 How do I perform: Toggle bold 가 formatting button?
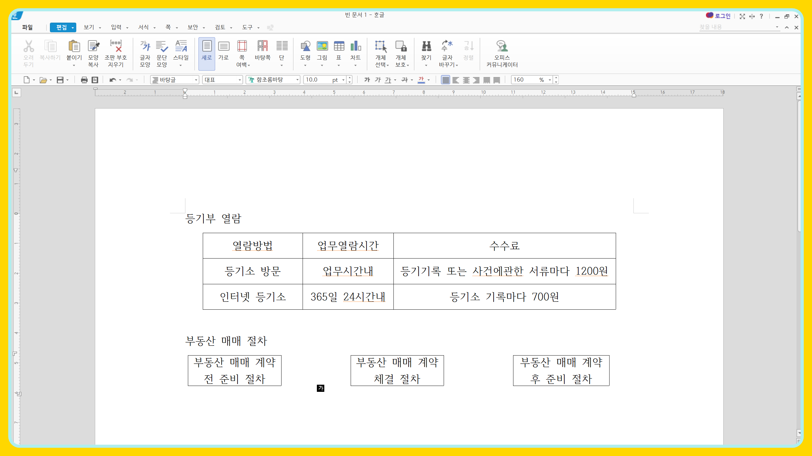[367, 80]
